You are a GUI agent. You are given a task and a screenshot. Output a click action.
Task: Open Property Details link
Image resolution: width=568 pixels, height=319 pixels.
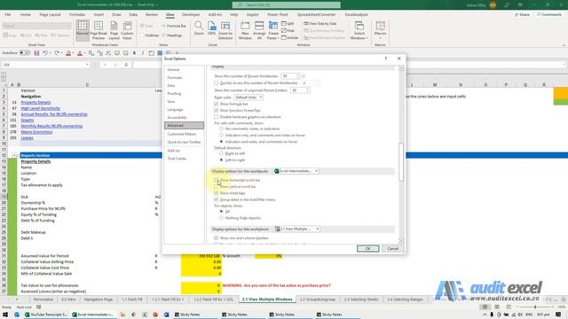tap(35, 103)
